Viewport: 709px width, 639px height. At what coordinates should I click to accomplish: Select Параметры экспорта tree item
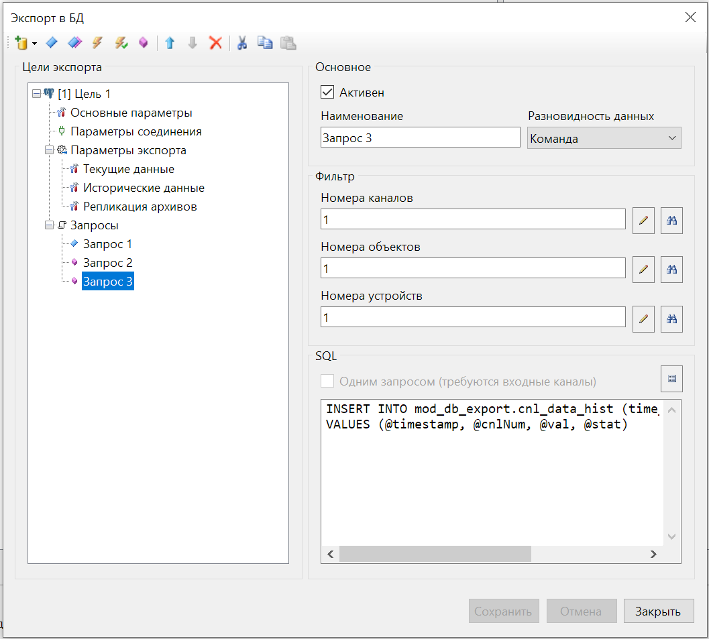pyautogui.click(x=128, y=150)
